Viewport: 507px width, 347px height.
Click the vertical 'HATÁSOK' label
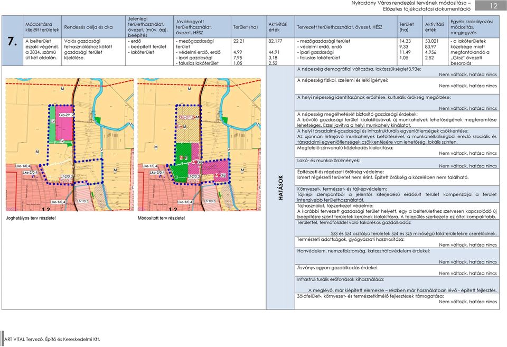(280, 187)
